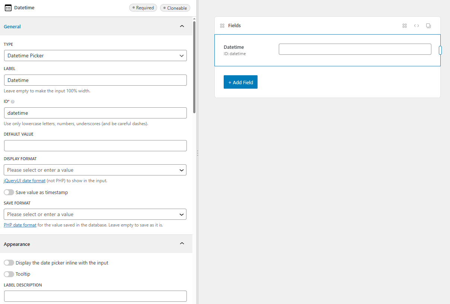
Task: Enable the Tooltip toggle
Action: (9, 274)
